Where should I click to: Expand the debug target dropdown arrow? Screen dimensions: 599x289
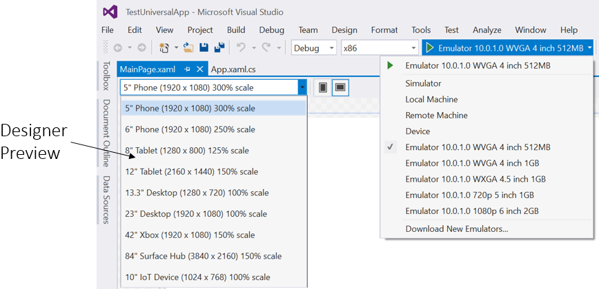click(590, 48)
